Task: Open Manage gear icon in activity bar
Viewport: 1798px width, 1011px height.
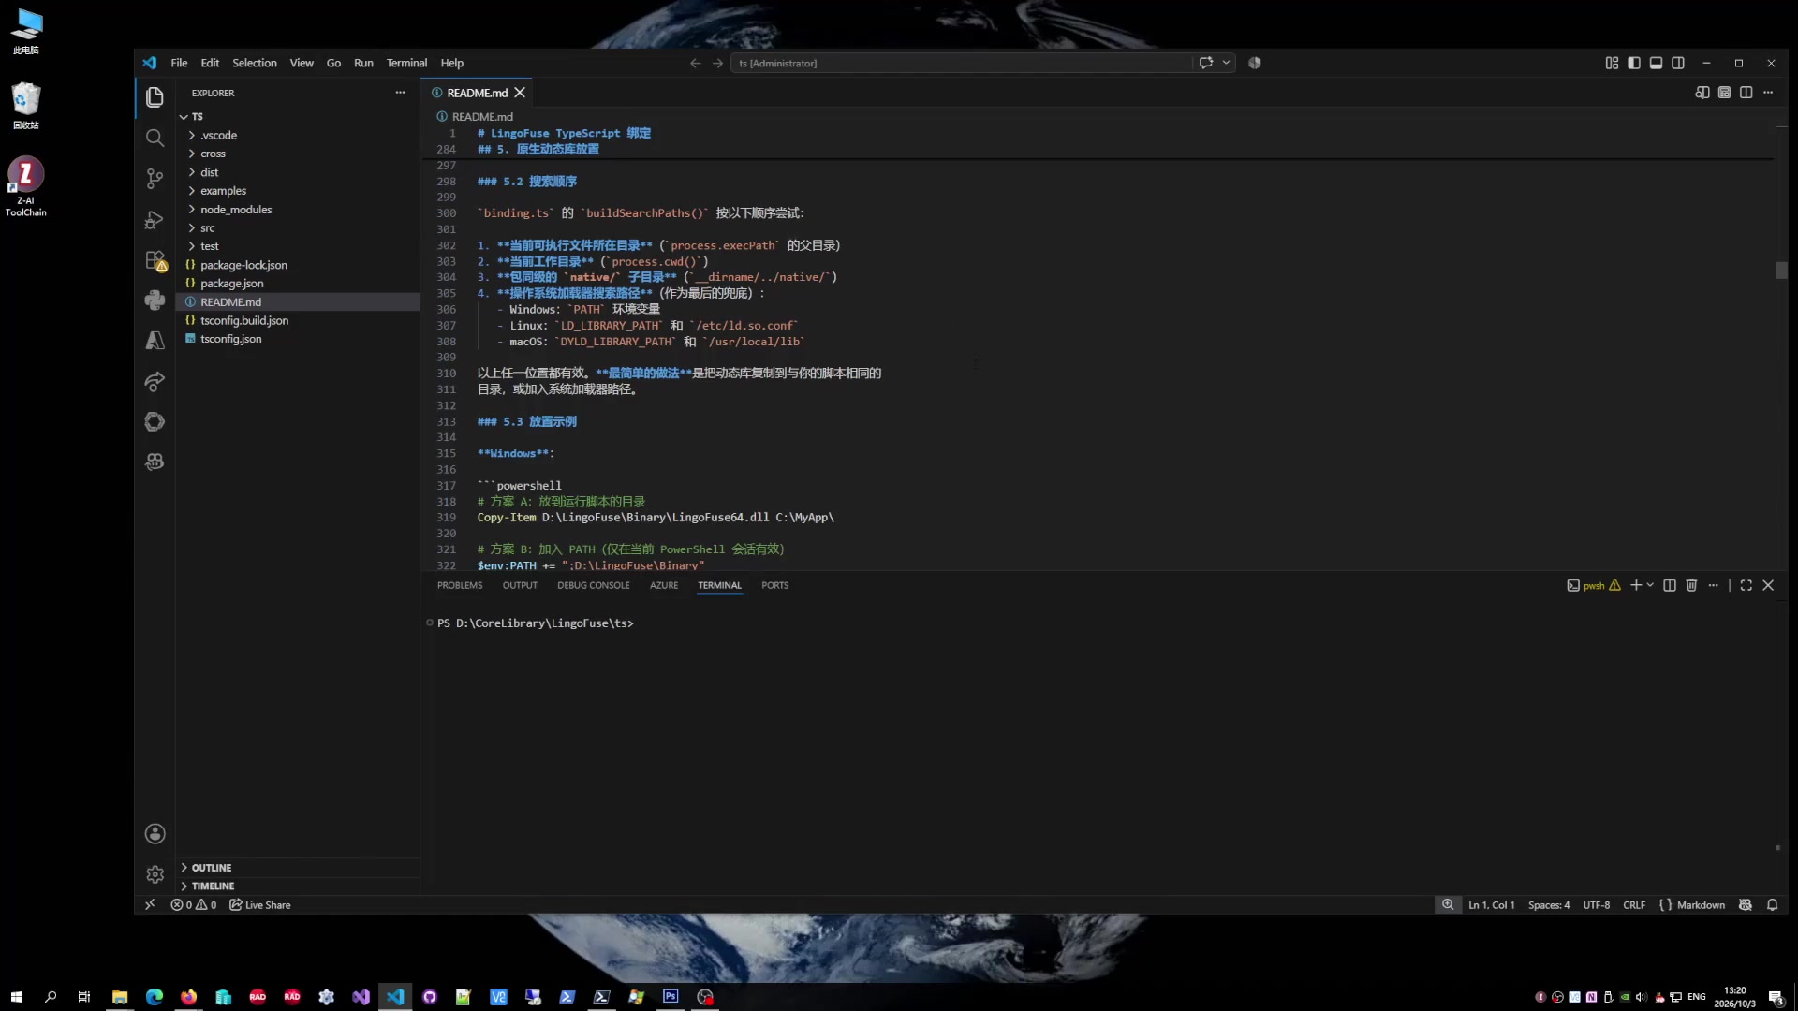Action: pos(155,873)
